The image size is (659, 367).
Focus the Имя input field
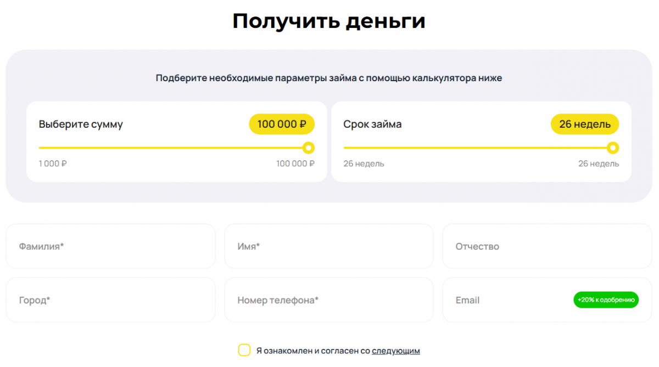point(328,246)
